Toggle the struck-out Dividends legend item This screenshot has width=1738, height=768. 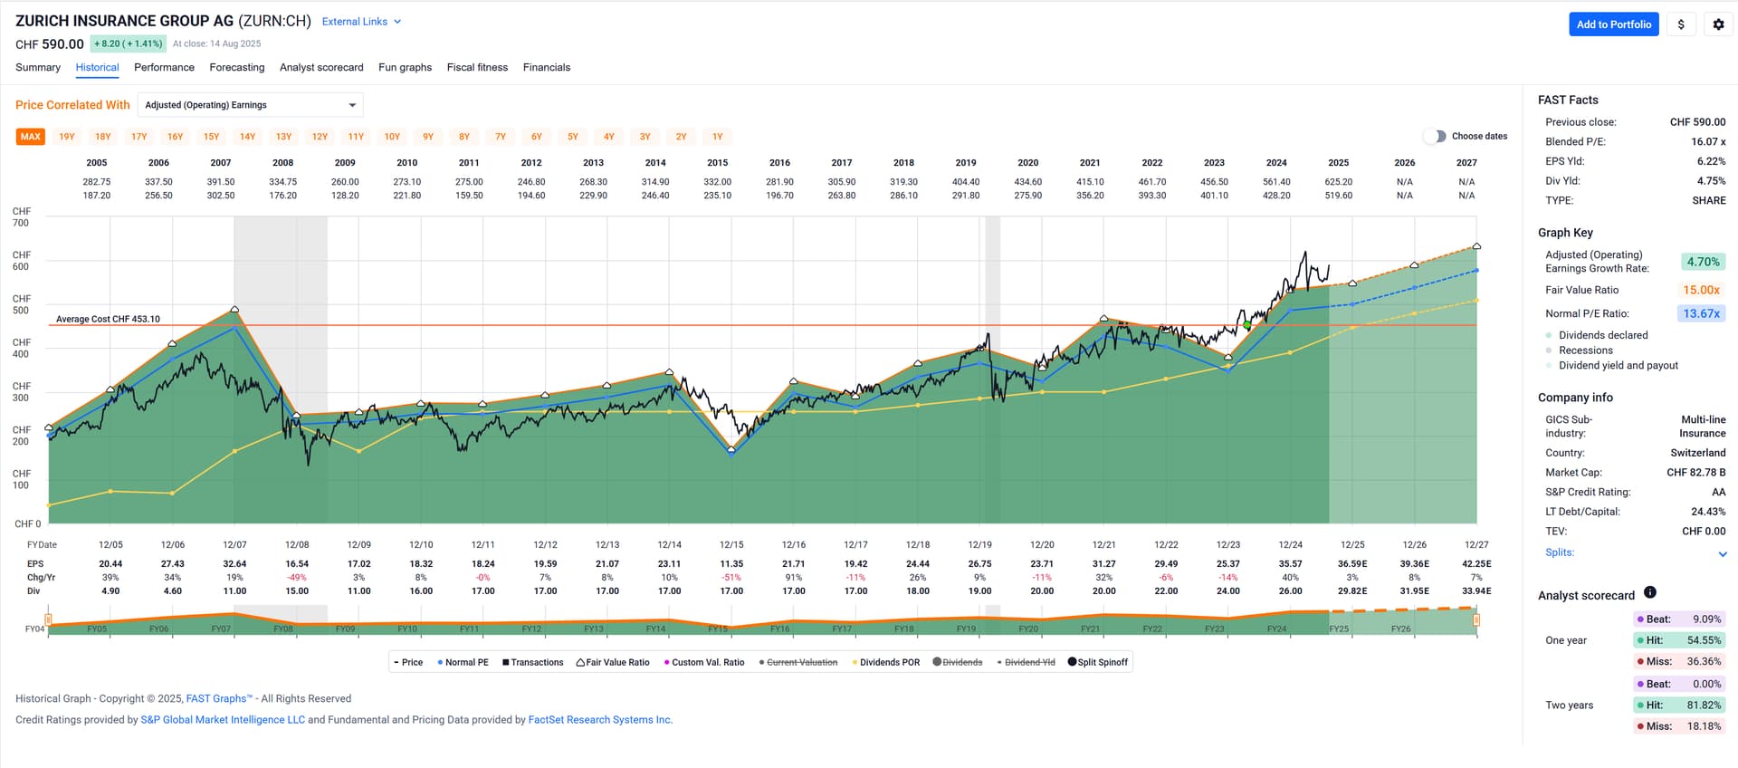click(x=957, y=662)
